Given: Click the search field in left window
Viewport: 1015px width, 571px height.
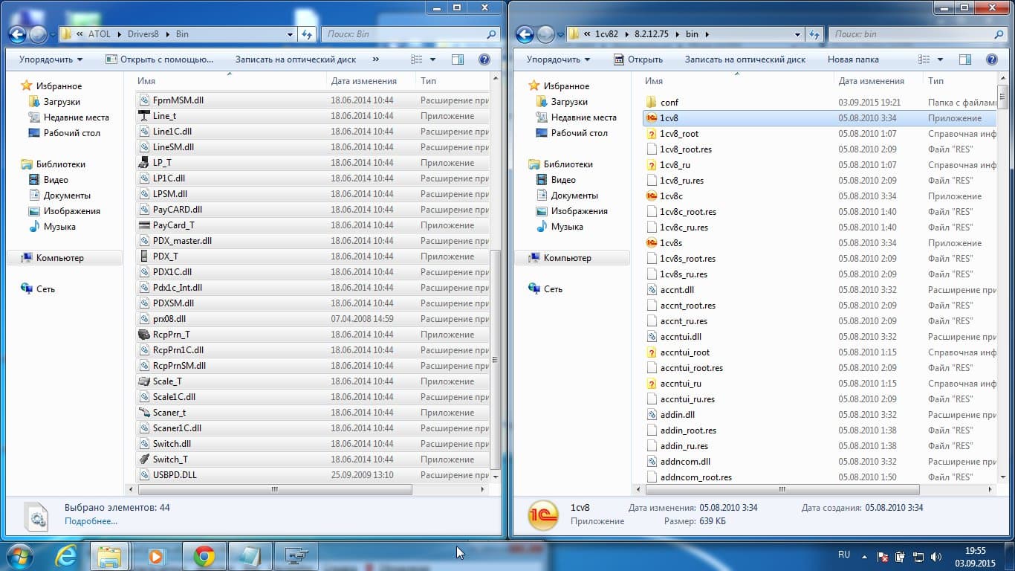Looking at the screenshot, I should coord(409,34).
